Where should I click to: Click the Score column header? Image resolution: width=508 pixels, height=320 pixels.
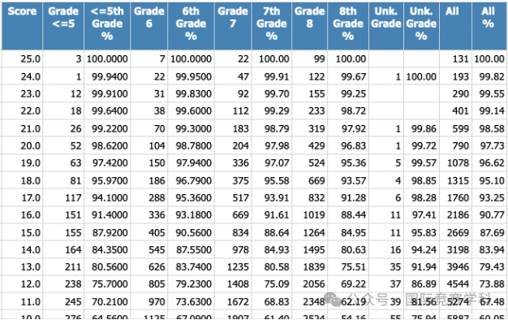(22, 26)
